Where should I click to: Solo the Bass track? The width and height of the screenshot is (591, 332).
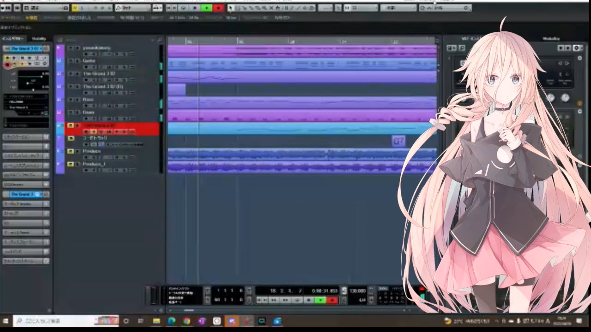[77, 100]
